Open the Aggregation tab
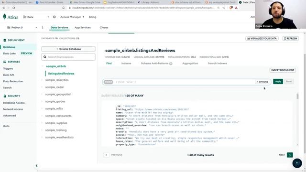 coord(190,64)
